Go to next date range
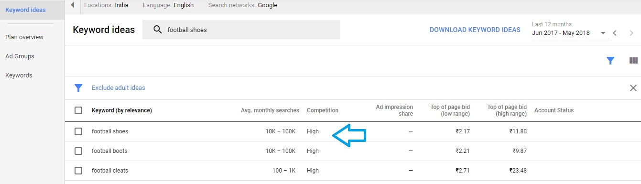Image resolution: width=641 pixels, height=184 pixels. (632, 33)
